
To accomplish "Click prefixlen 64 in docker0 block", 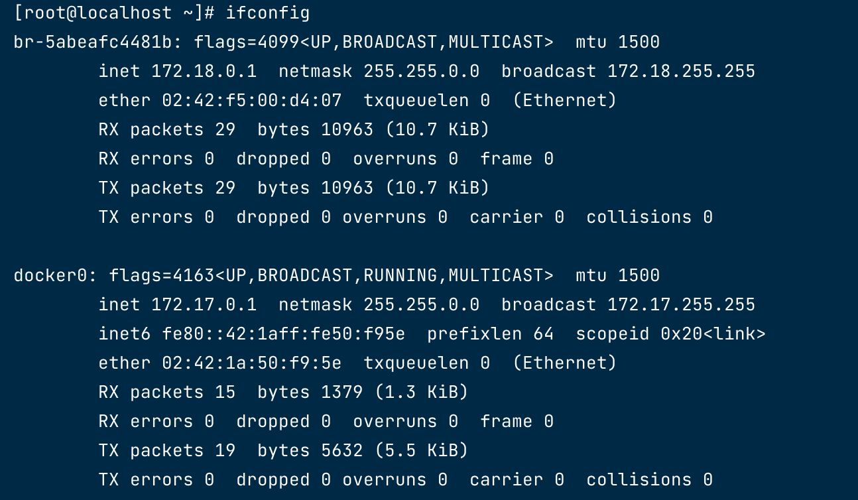I will (491, 334).
